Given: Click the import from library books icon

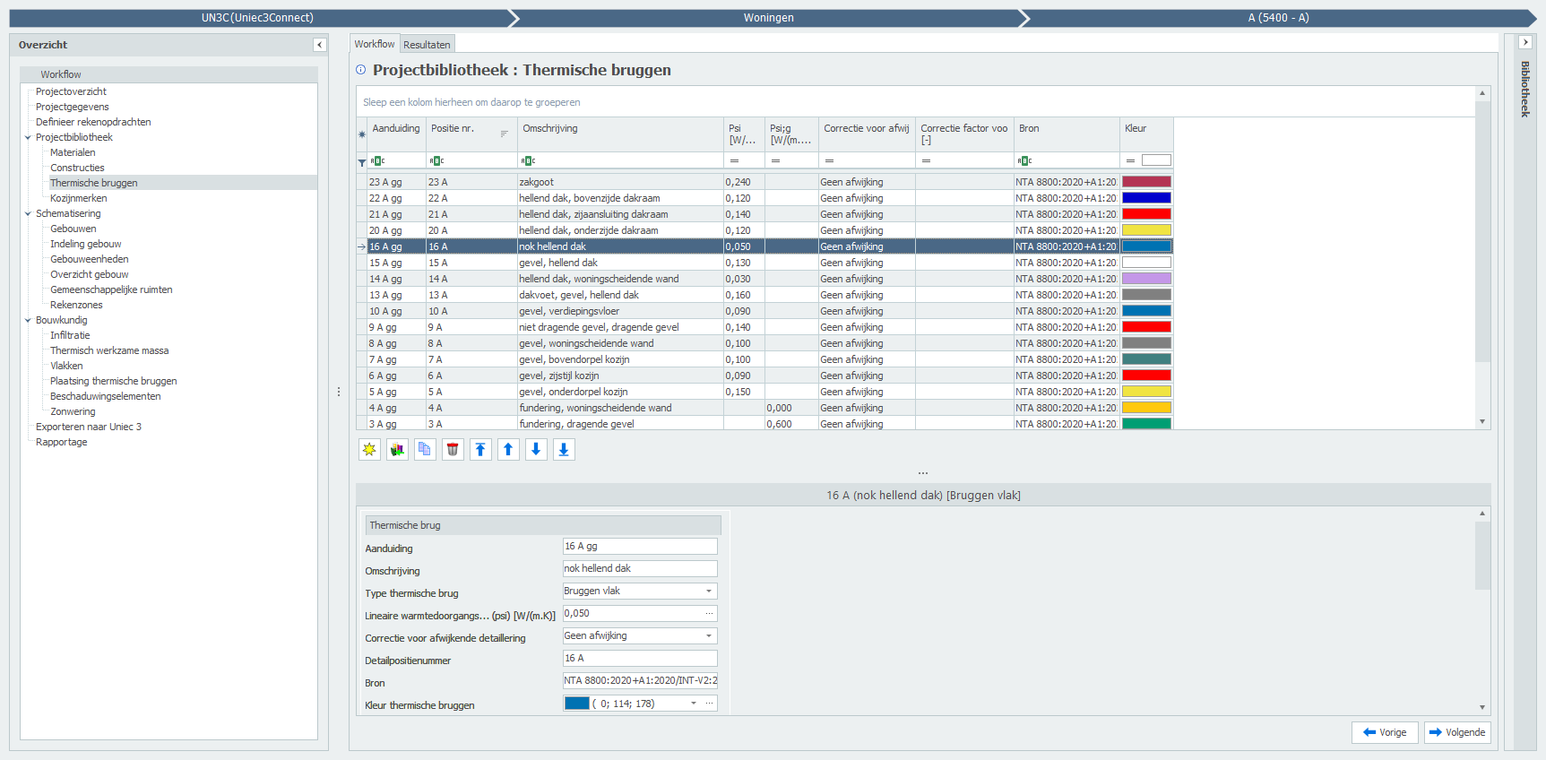Looking at the screenshot, I should 397,450.
